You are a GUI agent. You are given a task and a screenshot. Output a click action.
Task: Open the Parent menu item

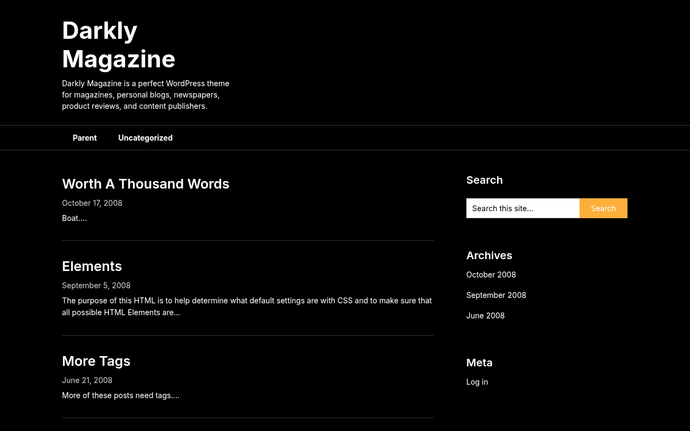(85, 138)
